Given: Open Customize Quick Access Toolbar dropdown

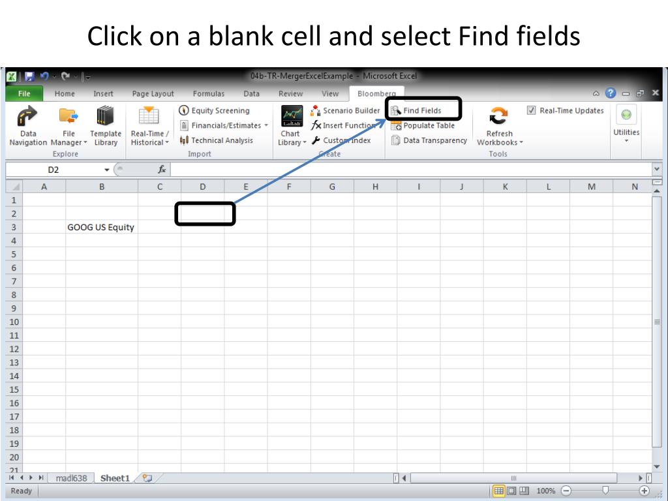Looking at the screenshot, I should (87, 77).
